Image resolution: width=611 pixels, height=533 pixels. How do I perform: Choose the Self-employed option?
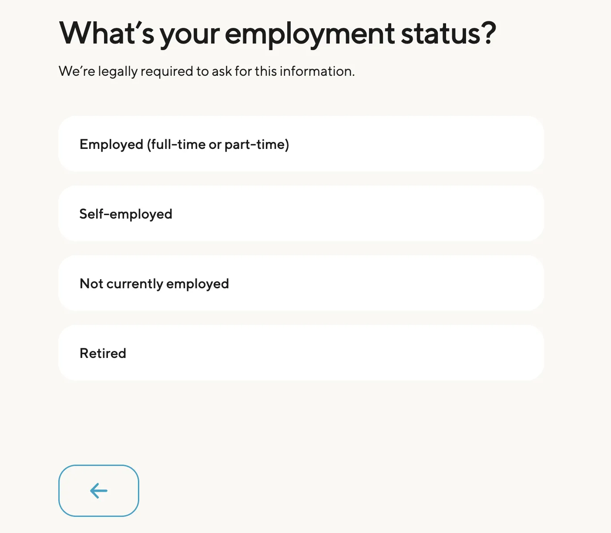click(301, 213)
